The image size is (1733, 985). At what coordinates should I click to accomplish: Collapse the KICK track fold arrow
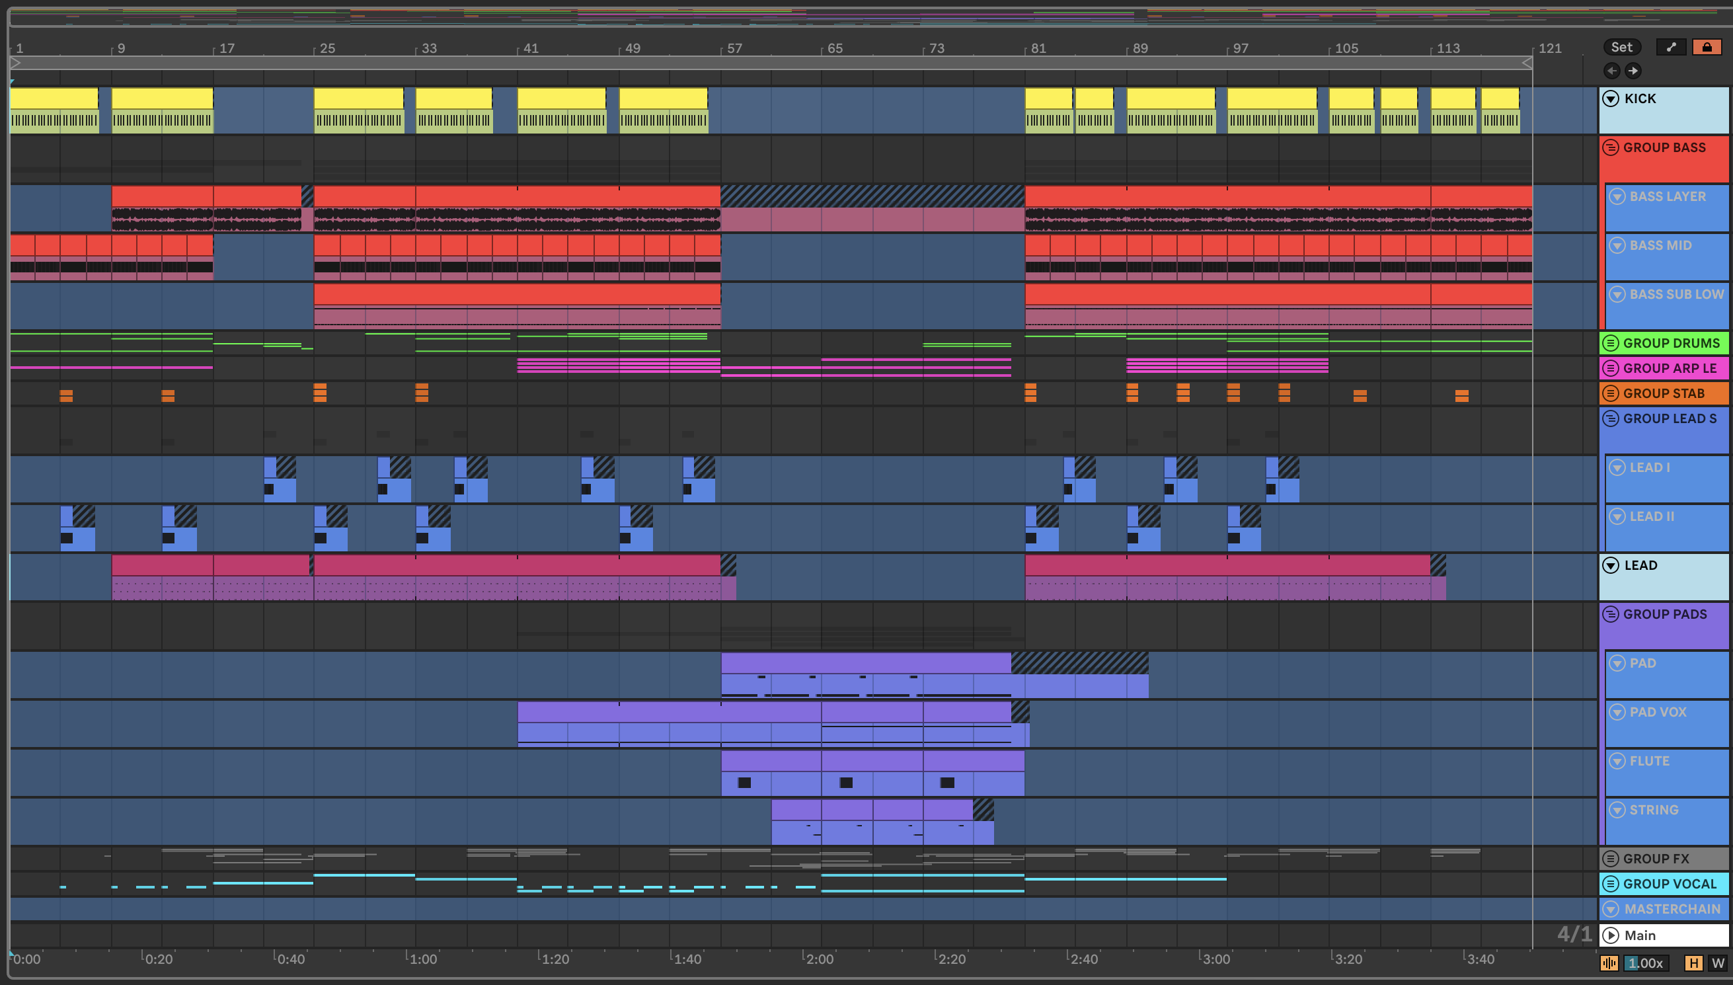tap(1611, 98)
